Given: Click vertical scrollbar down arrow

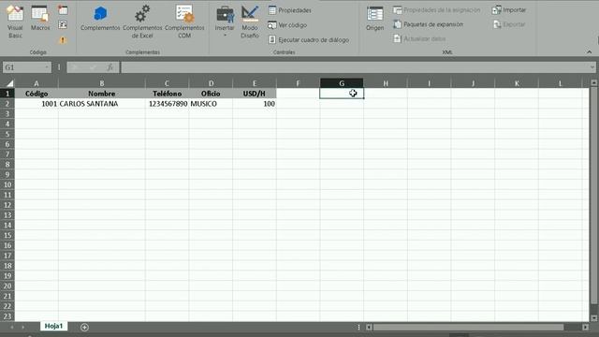Looking at the screenshot, I should (x=593, y=318).
